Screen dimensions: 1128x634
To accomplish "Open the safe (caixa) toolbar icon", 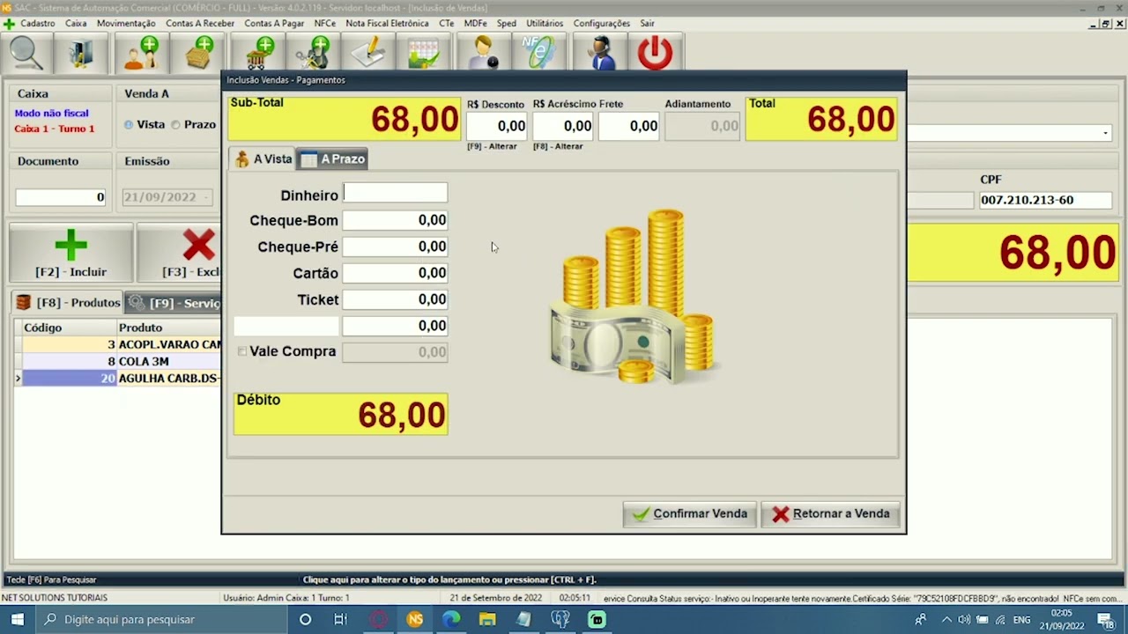I will [x=81, y=53].
